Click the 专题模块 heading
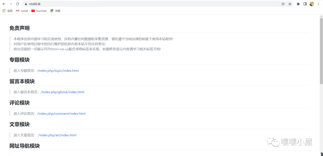 point(19,60)
